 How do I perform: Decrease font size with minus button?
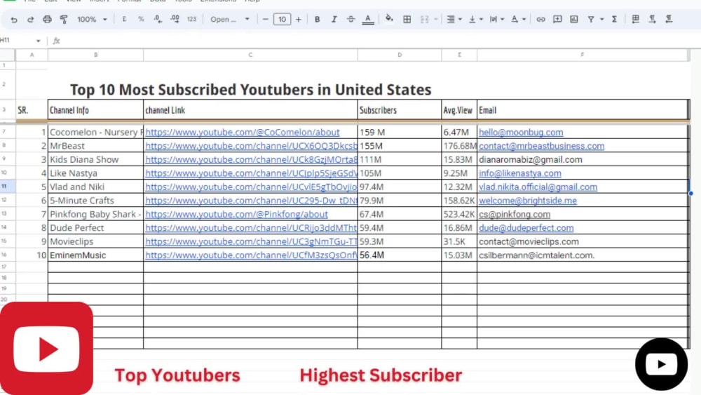[265, 19]
